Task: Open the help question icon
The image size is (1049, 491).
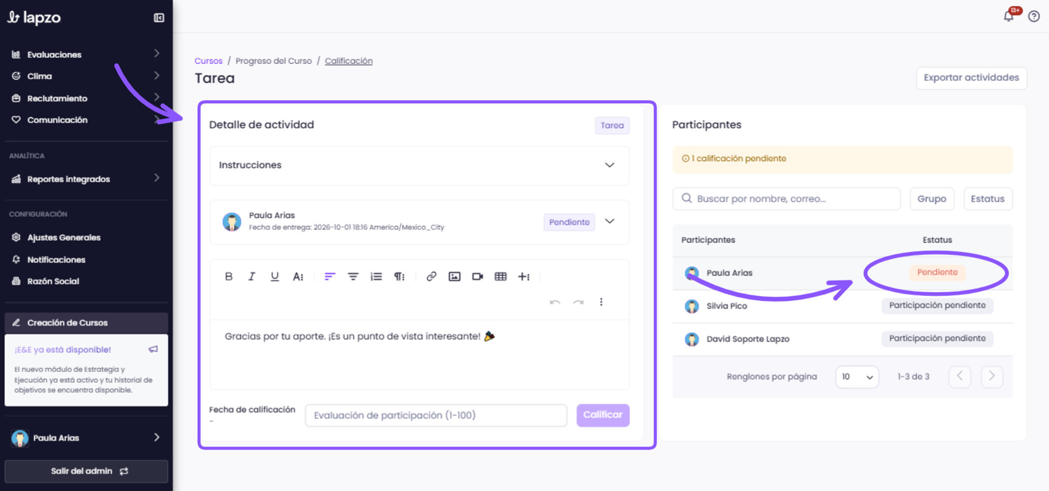Action: pyautogui.click(x=1034, y=16)
